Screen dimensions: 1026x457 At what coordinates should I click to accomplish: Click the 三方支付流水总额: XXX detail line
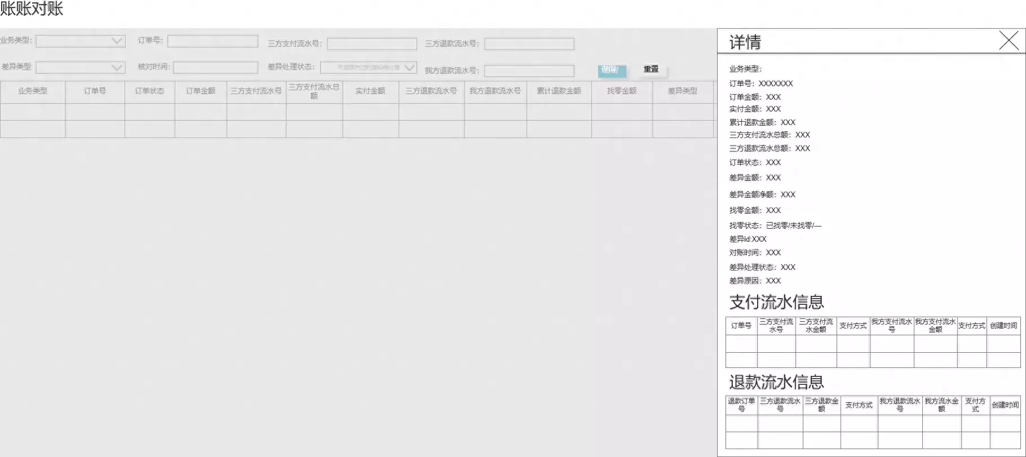(x=769, y=135)
